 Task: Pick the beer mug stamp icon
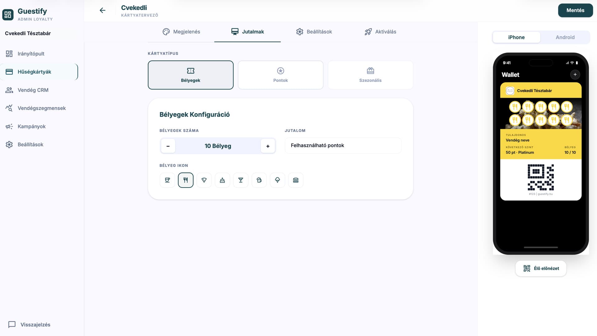[x=259, y=180]
